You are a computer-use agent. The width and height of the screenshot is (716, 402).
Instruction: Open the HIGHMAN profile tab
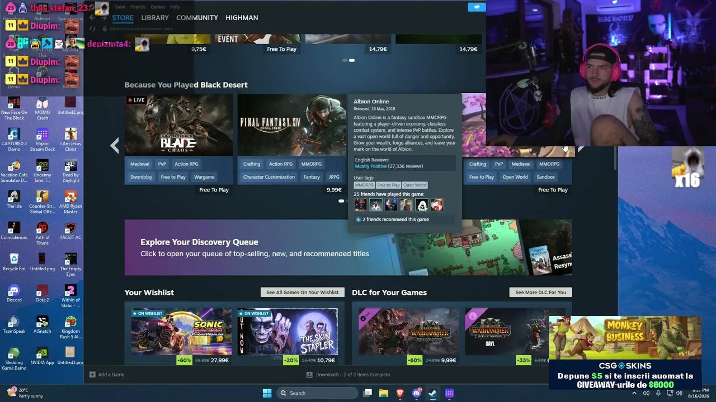coord(242,18)
